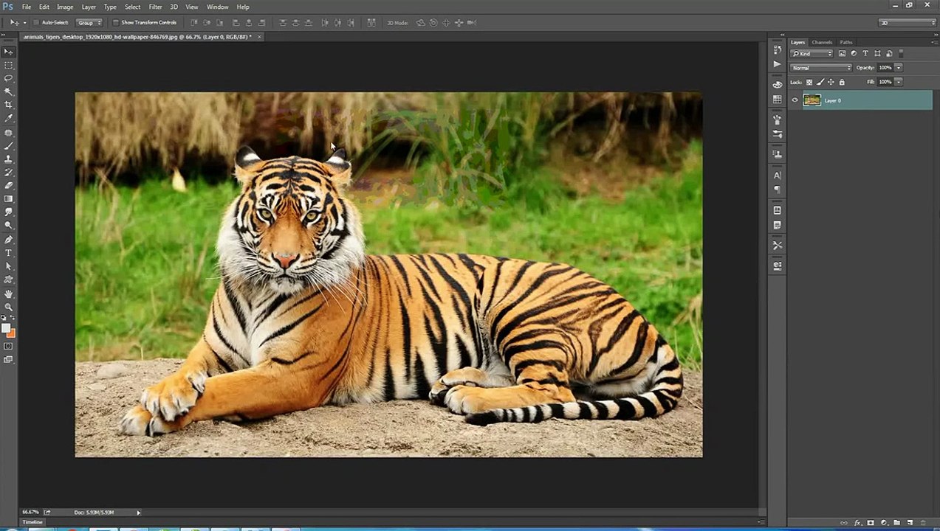Enable Show Transform Controls checkbox

coord(115,23)
